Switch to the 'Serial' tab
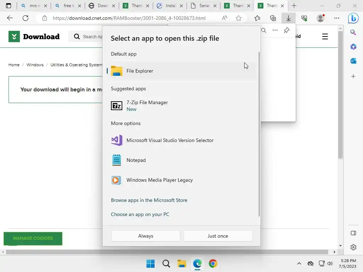Image resolution: width=363 pixels, height=272 pixels. (x=203, y=6)
